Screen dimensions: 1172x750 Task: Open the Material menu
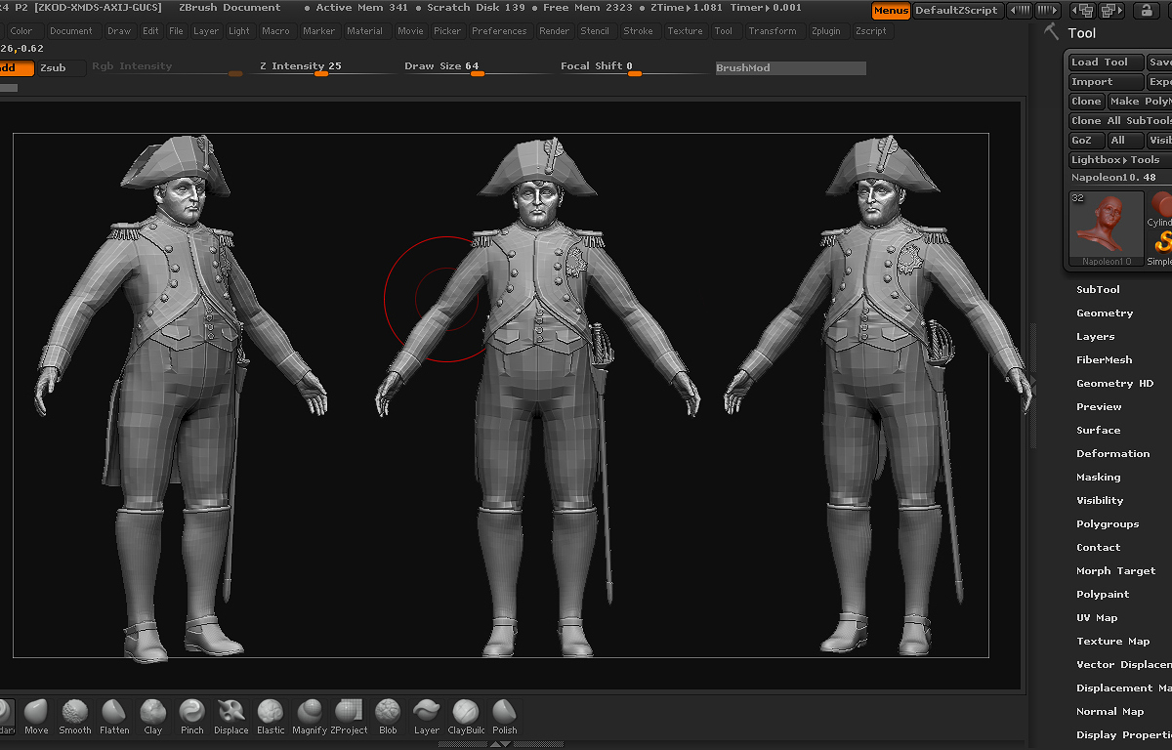click(365, 31)
